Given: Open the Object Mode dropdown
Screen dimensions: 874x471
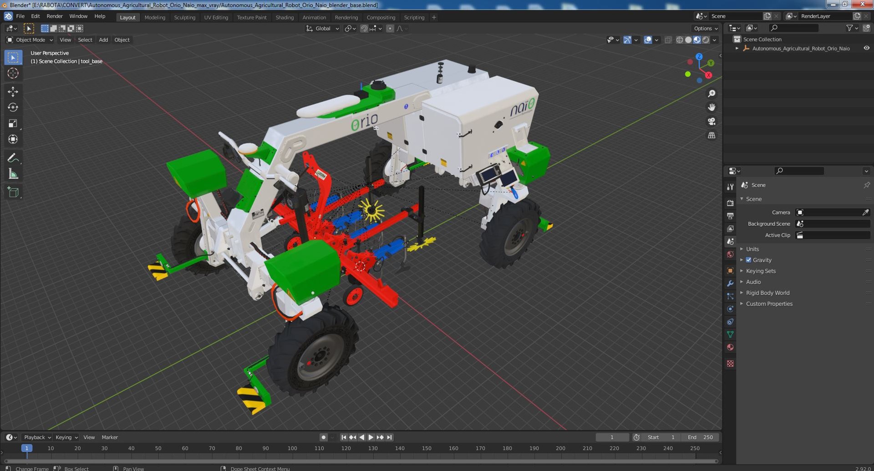Looking at the screenshot, I should [x=30, y=40].
